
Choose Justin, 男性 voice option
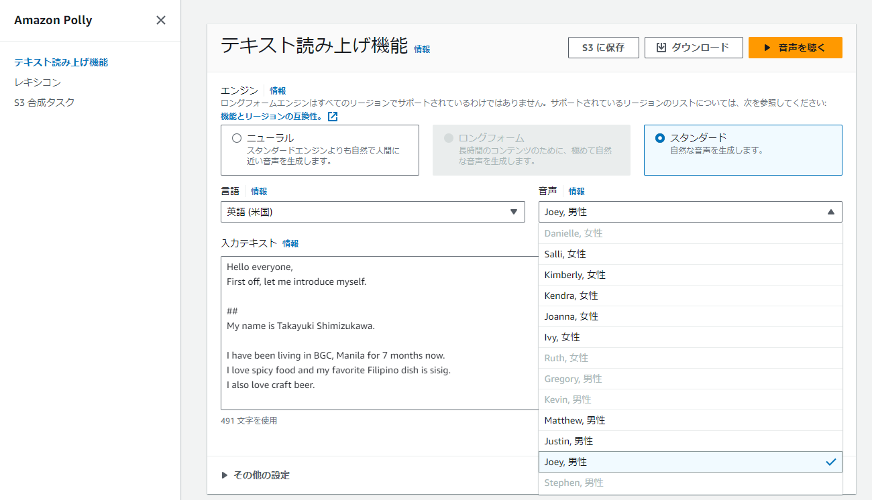pos(690,441)
